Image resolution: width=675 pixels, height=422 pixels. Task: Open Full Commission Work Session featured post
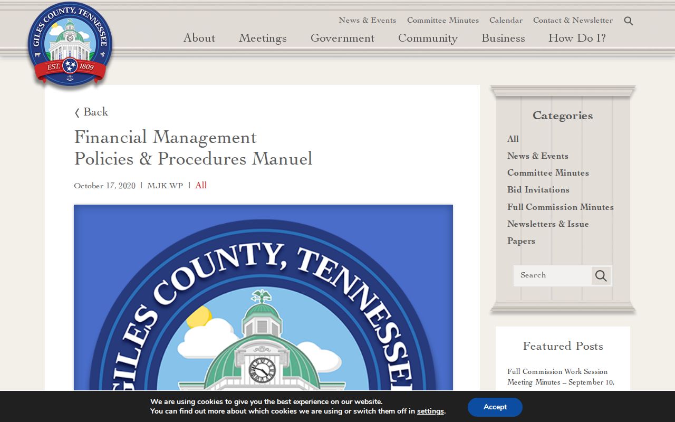[561, 377]
